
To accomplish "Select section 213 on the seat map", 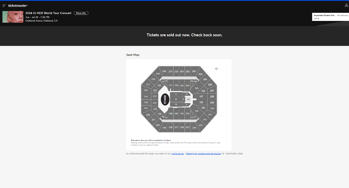I will point(201,125).
